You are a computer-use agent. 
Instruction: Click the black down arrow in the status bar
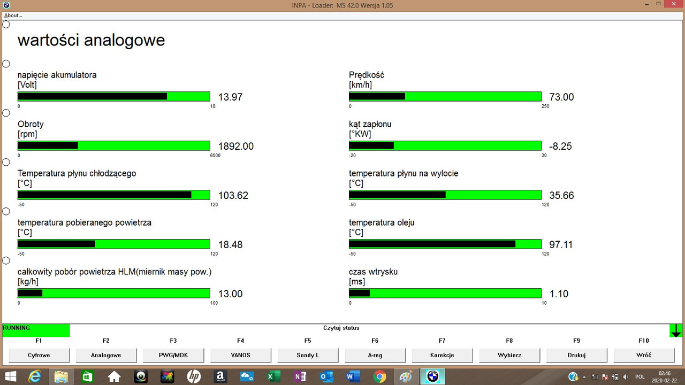[676, 330]
